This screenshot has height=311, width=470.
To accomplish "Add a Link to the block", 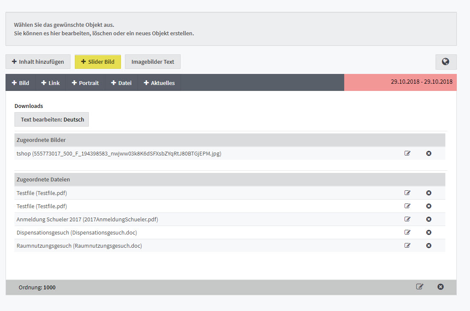I will pyautogui.click(x=50, y=83).
